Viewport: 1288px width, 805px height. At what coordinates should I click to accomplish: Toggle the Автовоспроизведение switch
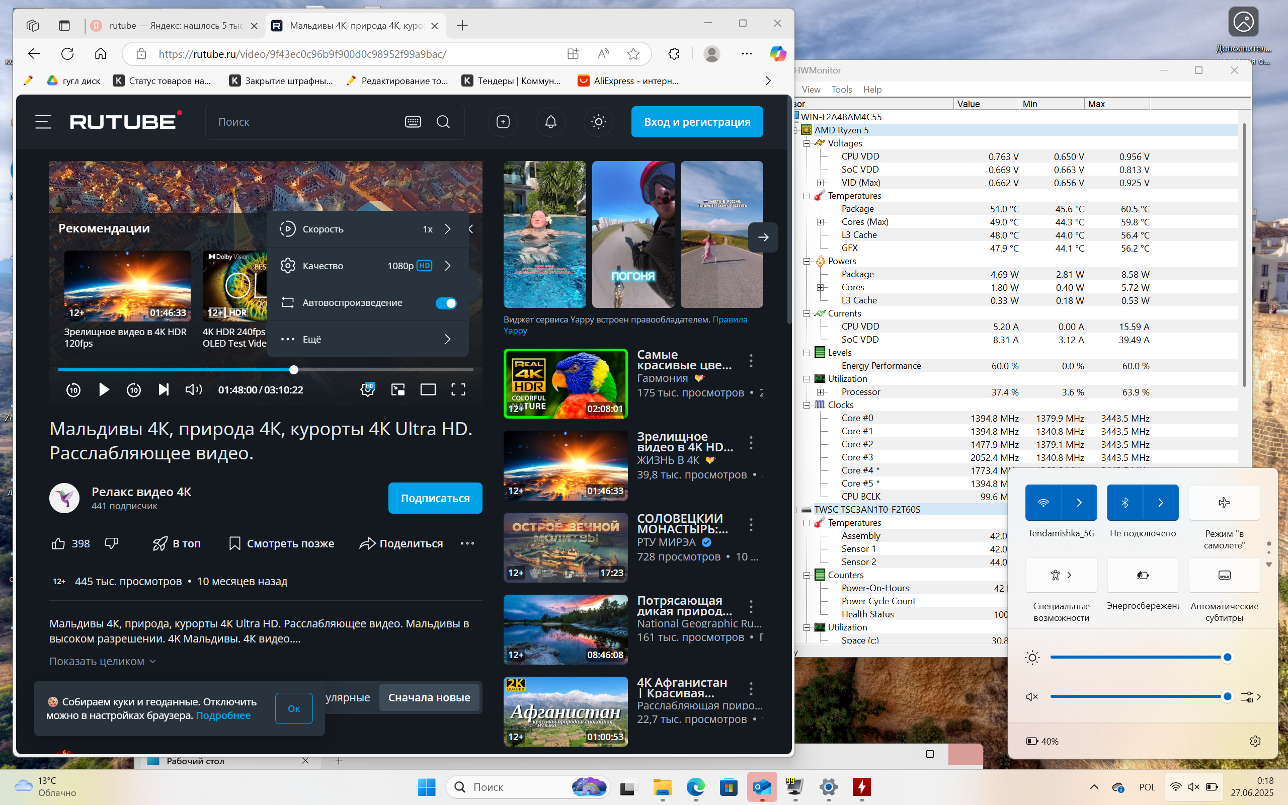pyautogui.click(x=446, y=303)
